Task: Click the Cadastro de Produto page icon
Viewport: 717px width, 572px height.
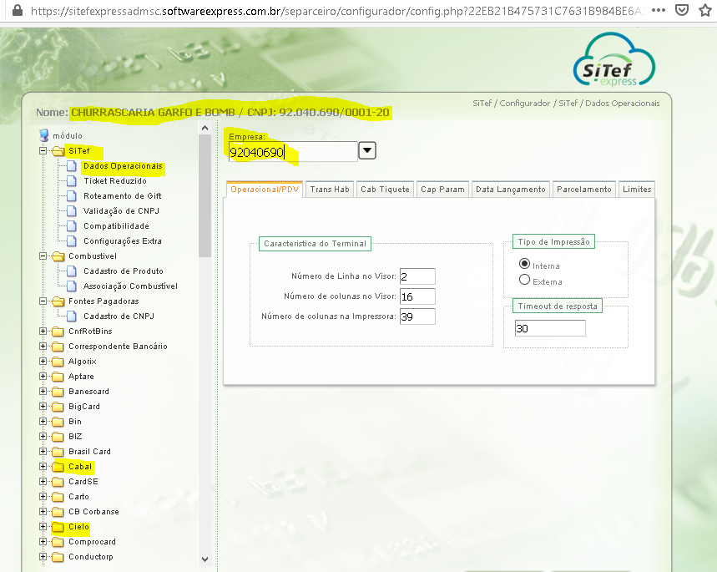Action: click(x=72, y=271)
